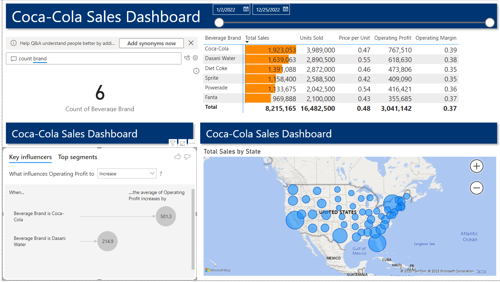This screenshot has width=500, height=282.
Task: Open the end date calendar picker icon
Action: point(285,9)
